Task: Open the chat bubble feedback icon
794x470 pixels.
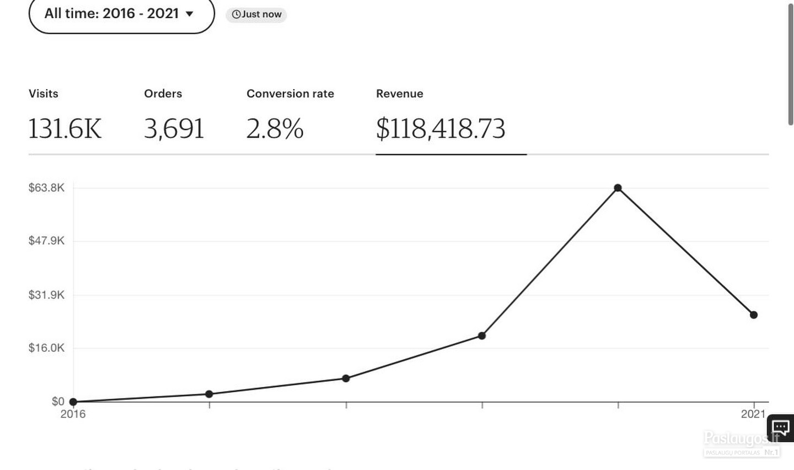Action: point(781,428)
